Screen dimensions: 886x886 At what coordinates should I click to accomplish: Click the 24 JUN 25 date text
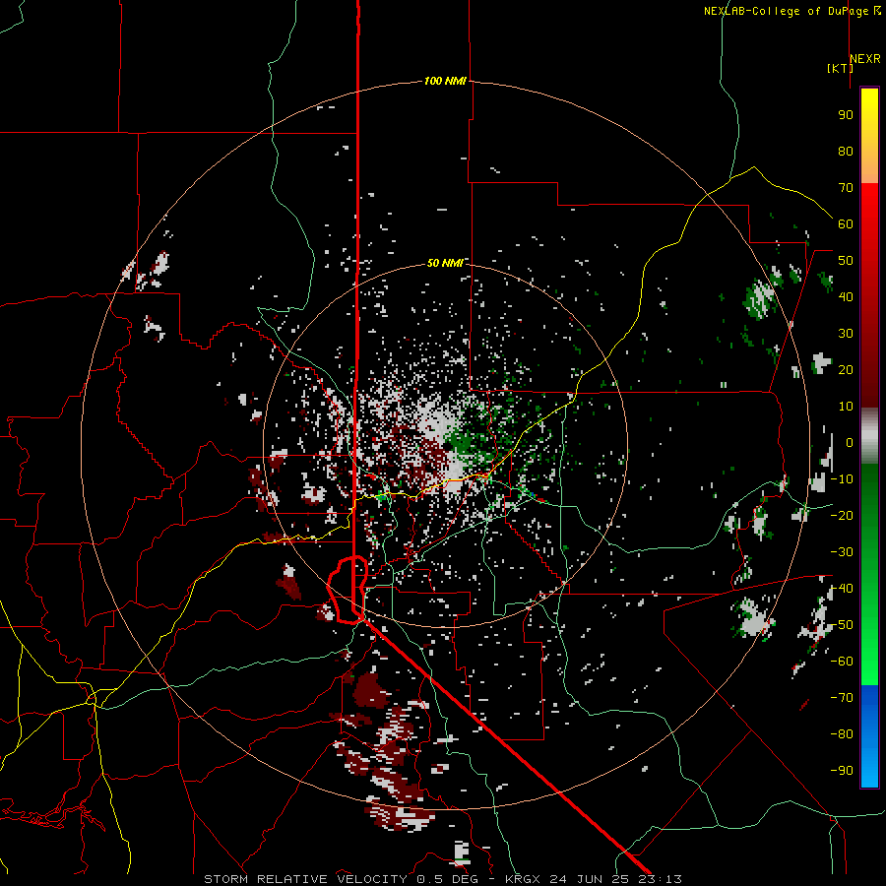click(x=590, y=879)
